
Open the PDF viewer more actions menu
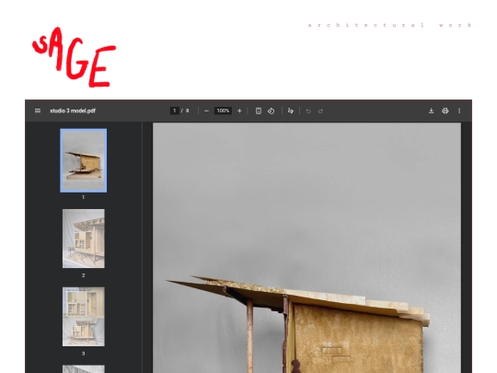click(459, 111)
